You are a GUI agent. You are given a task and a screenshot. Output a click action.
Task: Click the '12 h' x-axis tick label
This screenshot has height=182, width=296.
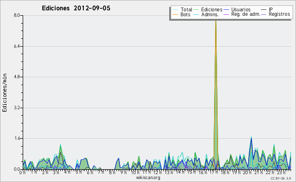[x=157, y=173]
